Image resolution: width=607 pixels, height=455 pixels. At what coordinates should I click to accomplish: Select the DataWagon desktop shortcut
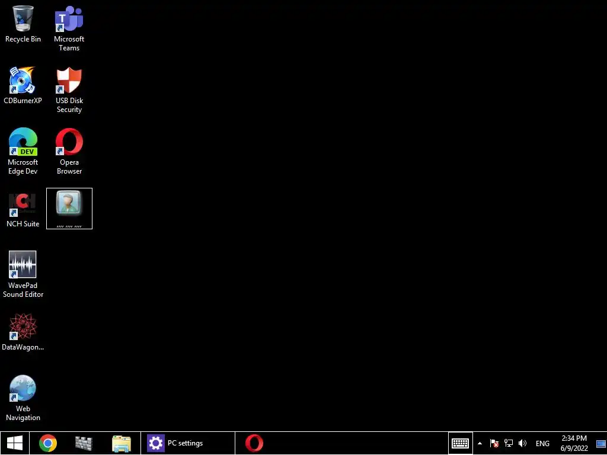coord(23,332)
